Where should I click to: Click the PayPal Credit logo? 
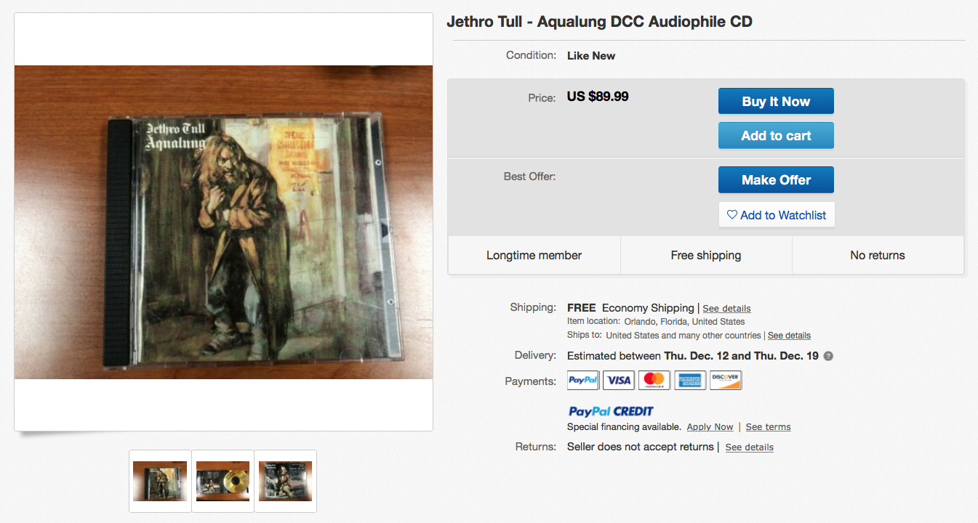pos(611,411)
